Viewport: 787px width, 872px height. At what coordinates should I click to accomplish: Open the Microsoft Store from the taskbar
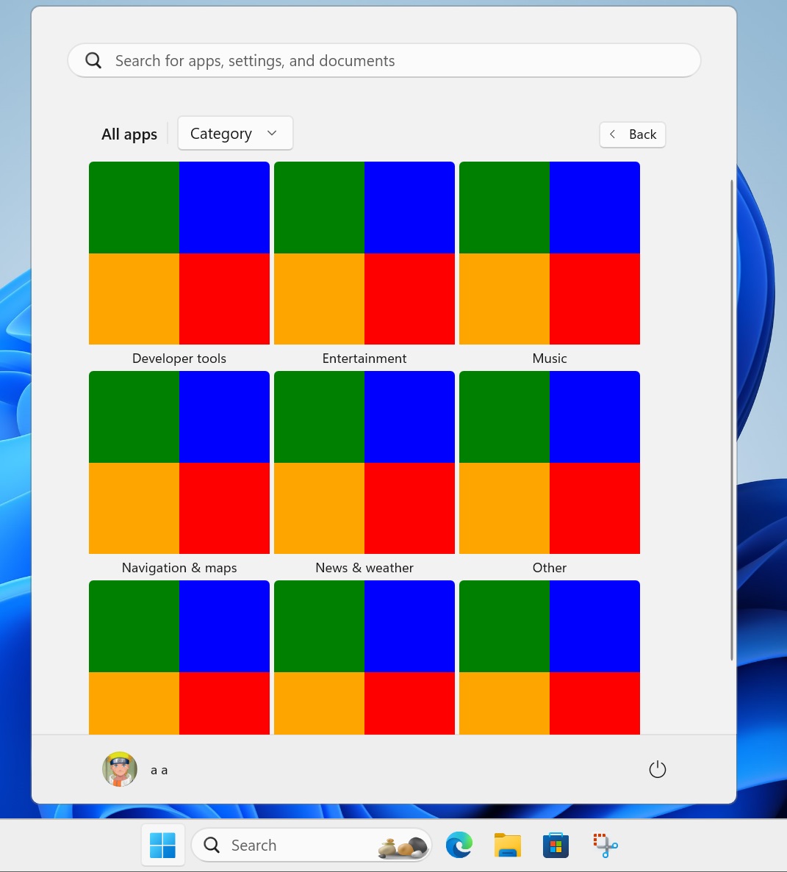click(x=556, y=845)
